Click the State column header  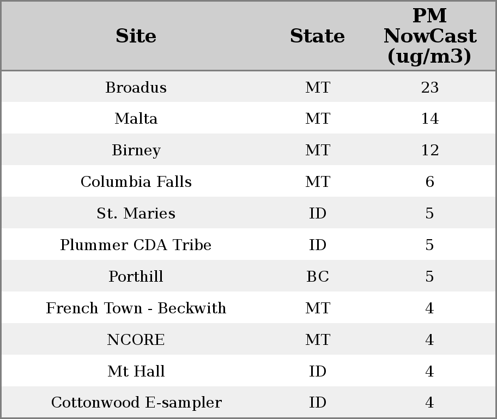[x=317, y=36]
